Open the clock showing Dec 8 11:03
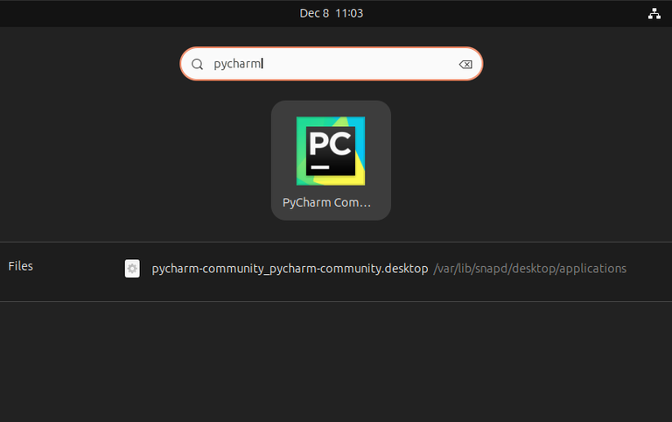The image size is (672, 422). click(332, 13)
